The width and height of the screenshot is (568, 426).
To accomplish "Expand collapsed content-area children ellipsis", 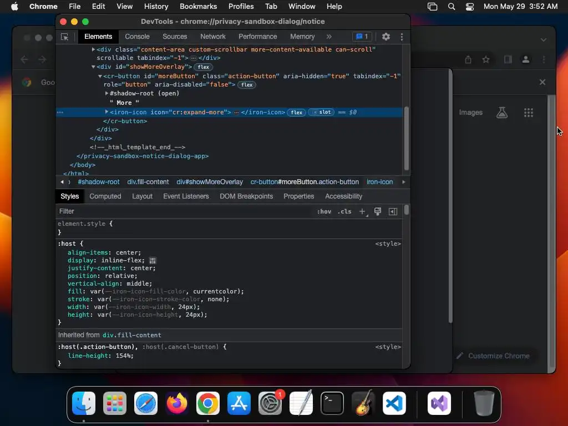I will coord(194,58).
